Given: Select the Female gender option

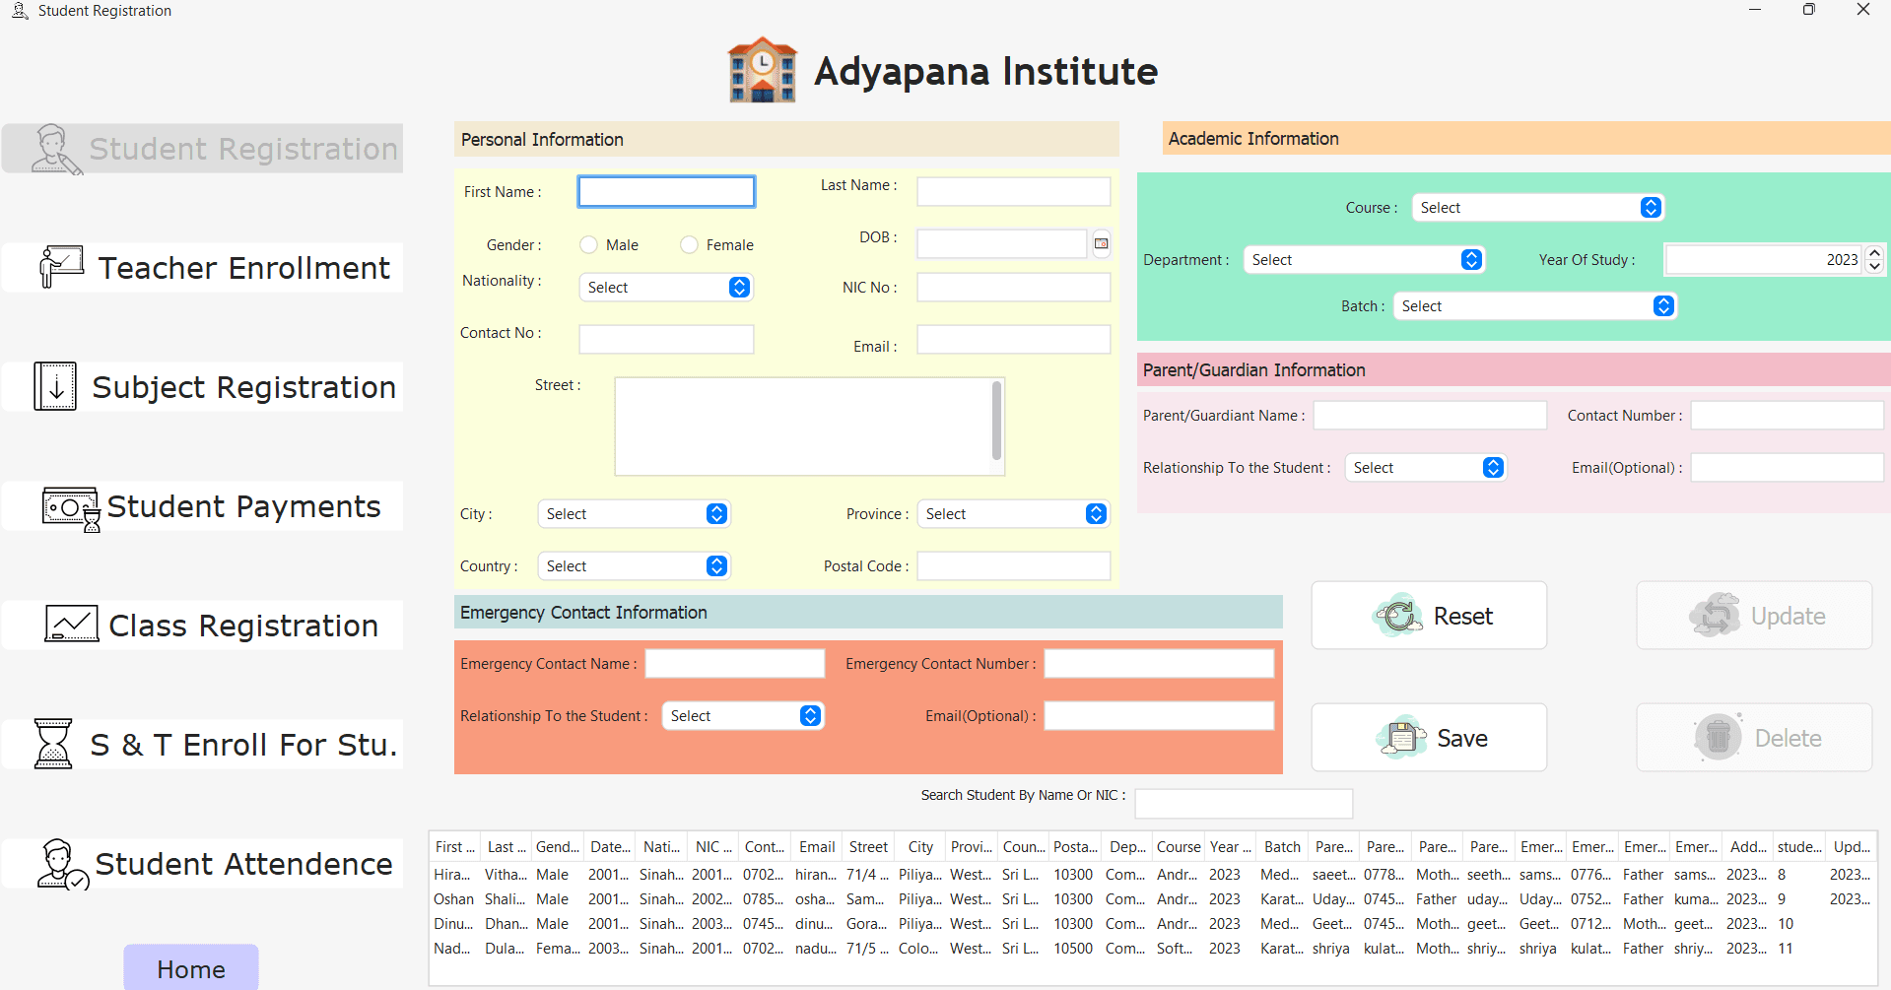Looking at the screenshot, I should pyautogui.click(x=690, y=245).
